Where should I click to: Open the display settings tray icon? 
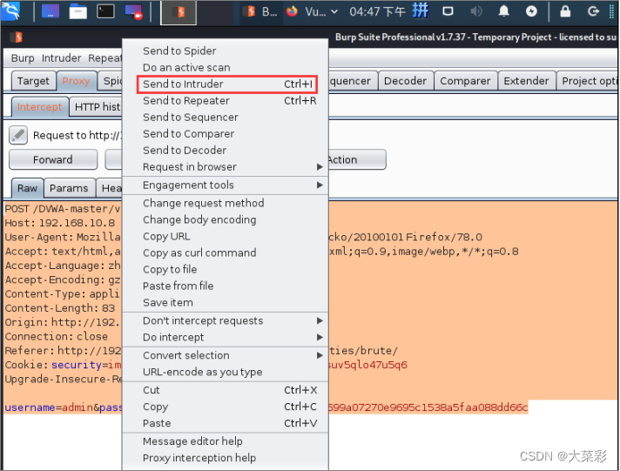tap(448, 11)
